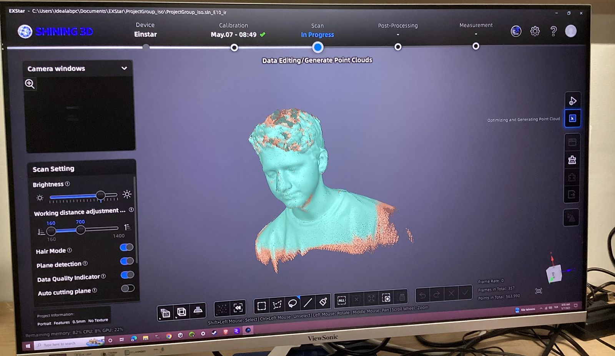This screenshot has width=615, height=356.
Task: Click the puzzle piece icon in right sidebar
Action: pyautogui.click(x=572, y=177)
